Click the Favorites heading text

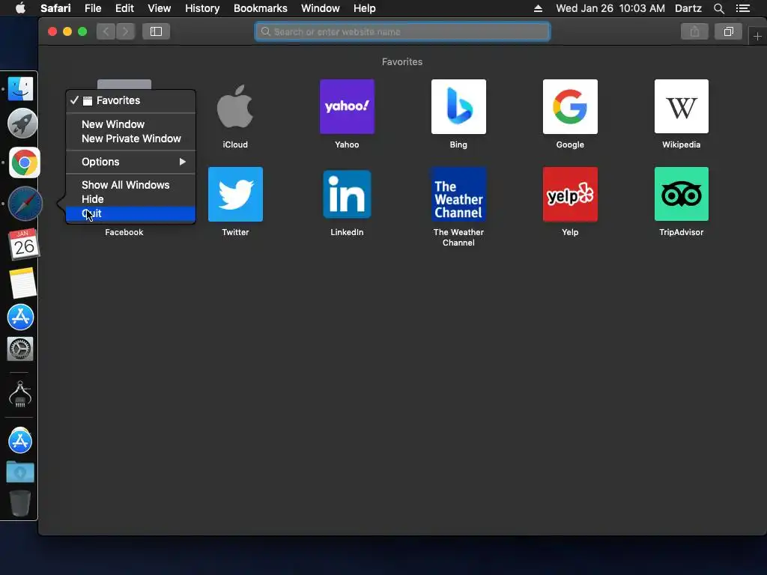click(402, 61)
